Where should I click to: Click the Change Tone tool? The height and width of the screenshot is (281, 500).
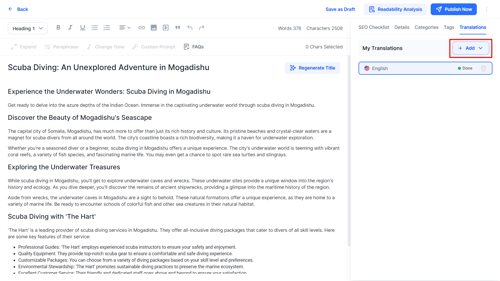105,47
